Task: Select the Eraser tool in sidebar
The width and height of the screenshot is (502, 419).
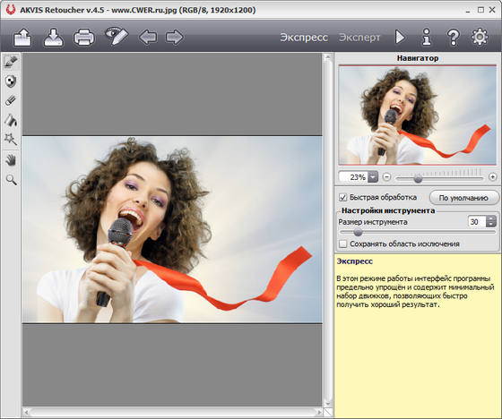Action: click(x=11, y=101)
